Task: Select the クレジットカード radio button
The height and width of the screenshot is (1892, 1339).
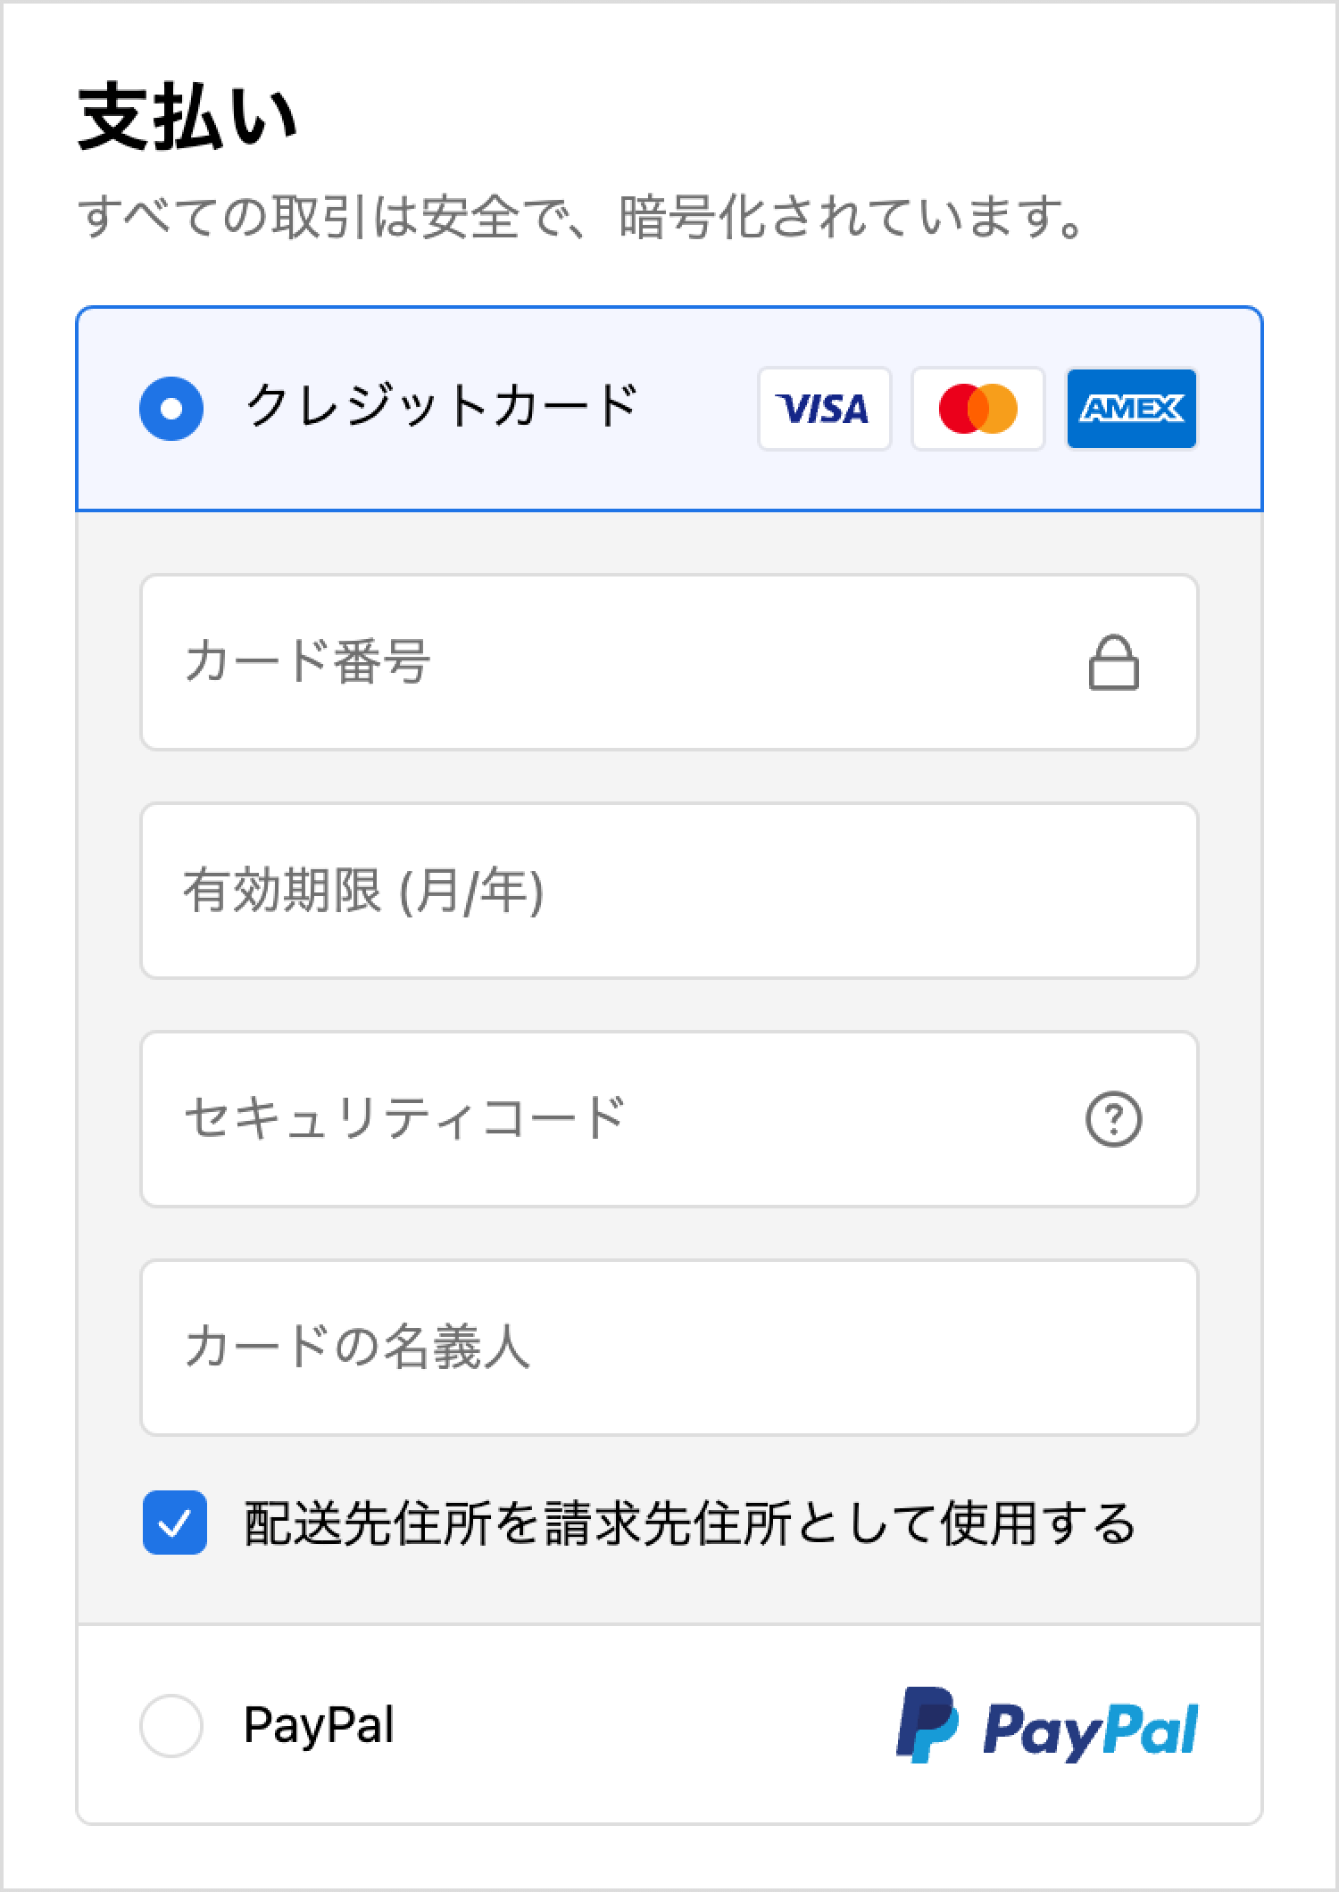Action: coord(171,409)
